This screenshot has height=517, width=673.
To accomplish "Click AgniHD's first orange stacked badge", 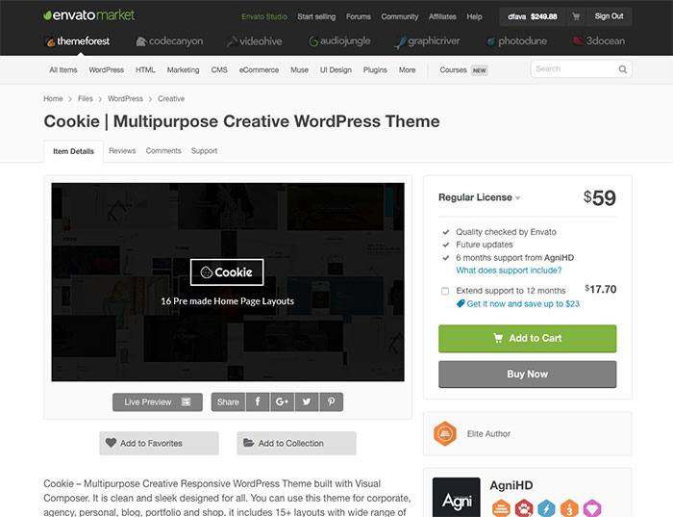I will pyautogui.click(x=501, y=508).
